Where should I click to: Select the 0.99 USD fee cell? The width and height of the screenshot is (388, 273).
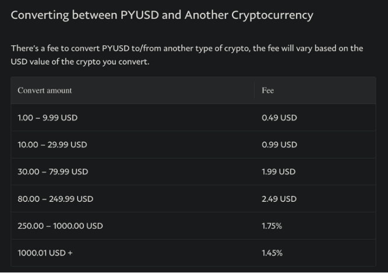(x=280, y=145)
